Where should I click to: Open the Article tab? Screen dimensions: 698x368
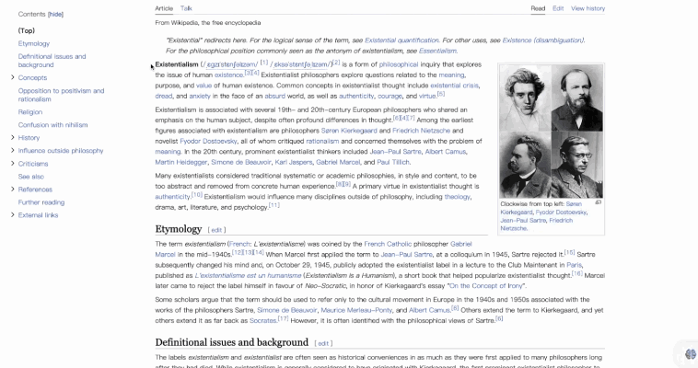(164, 8)
